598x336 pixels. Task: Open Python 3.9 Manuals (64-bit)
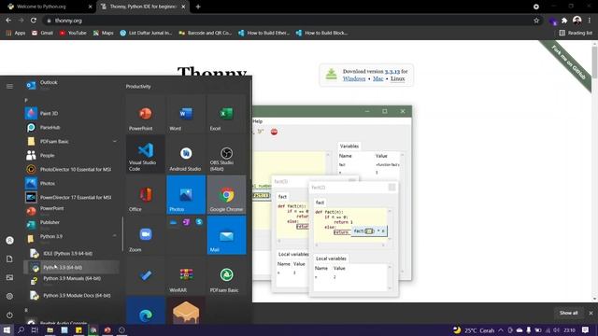pos(71,281)
